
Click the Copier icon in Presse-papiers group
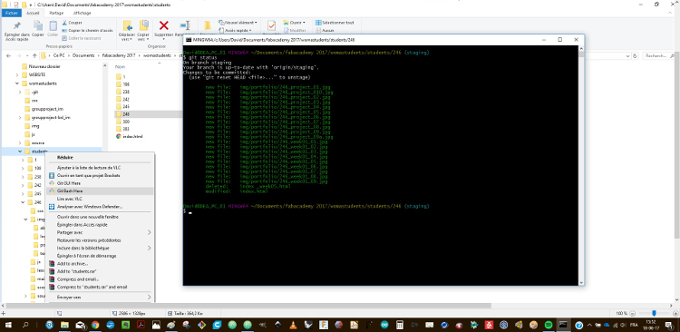coord(38,25)
